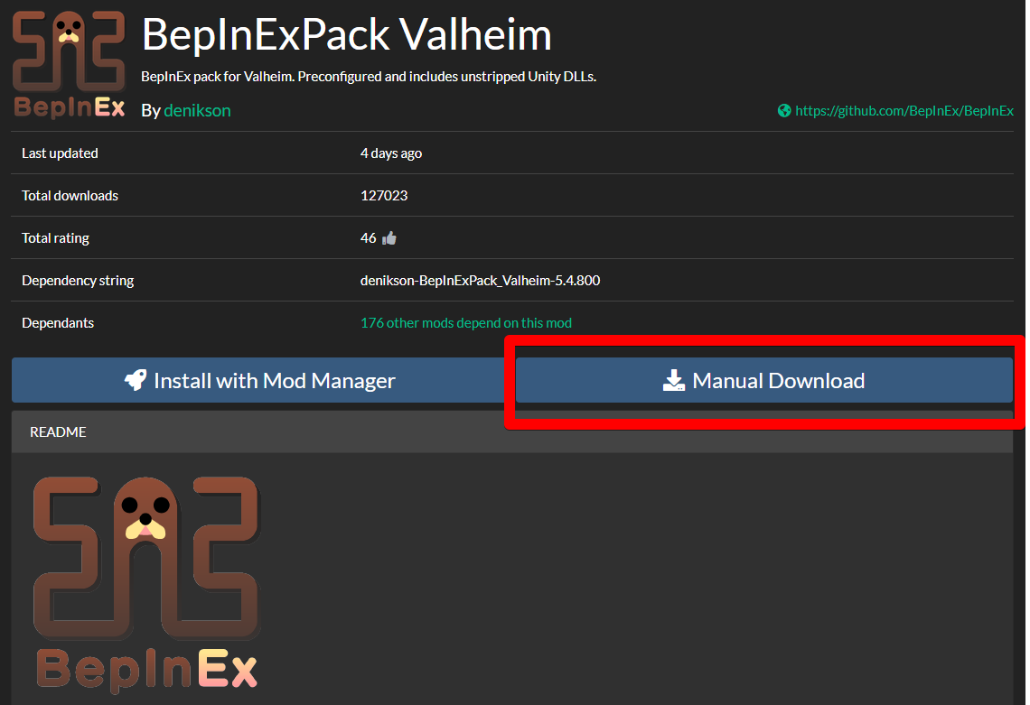This screenshot has width=1030, height=705.
Task: Click the rocket icon on install button
Action: (136, 380)
